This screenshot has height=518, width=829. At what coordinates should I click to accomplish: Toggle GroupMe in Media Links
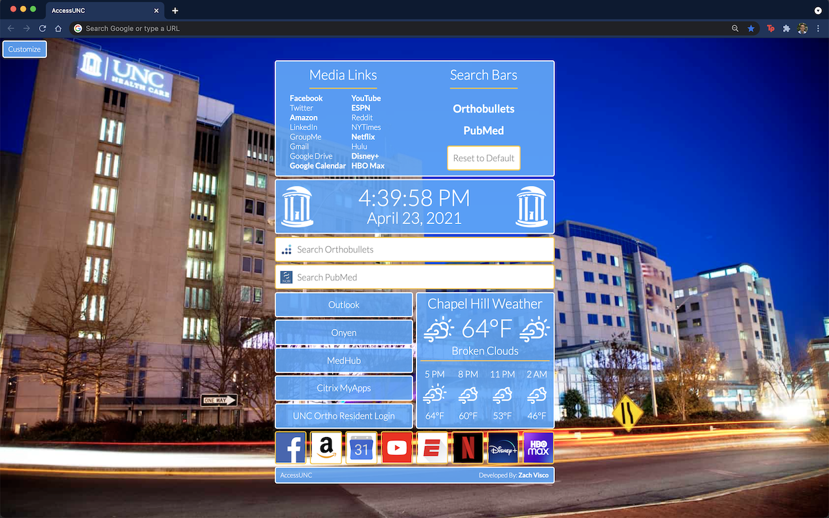point(306,137)
